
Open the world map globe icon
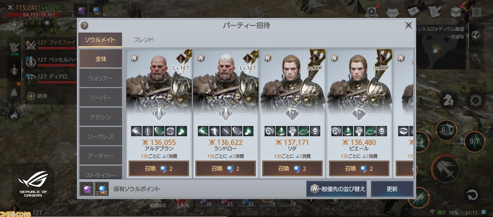[476, 35]
